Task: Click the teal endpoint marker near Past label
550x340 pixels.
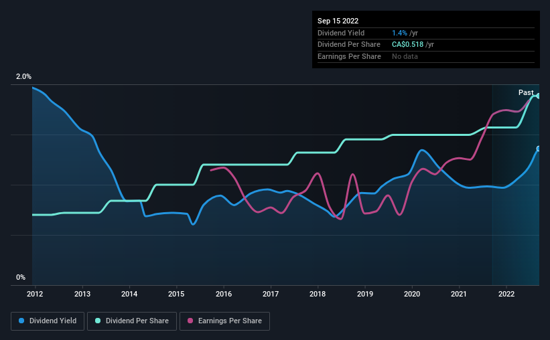Action: [538, 96]
